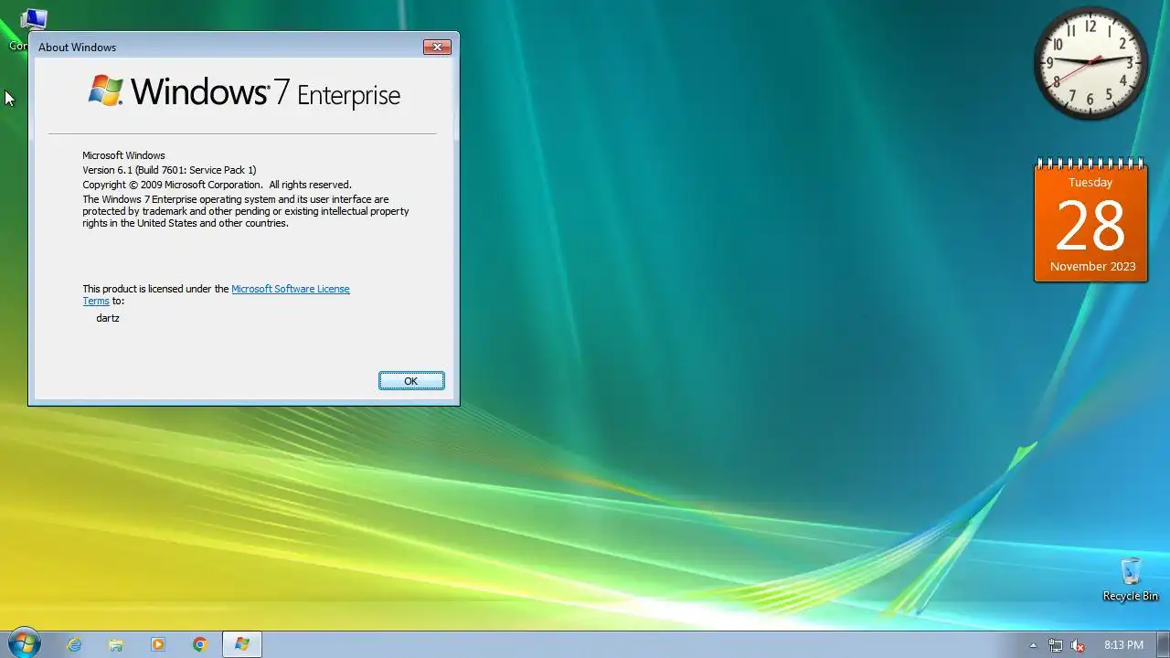Open Google Chrome from the taskbar
Screen dimensions: 1170x658
click(200, 644)
